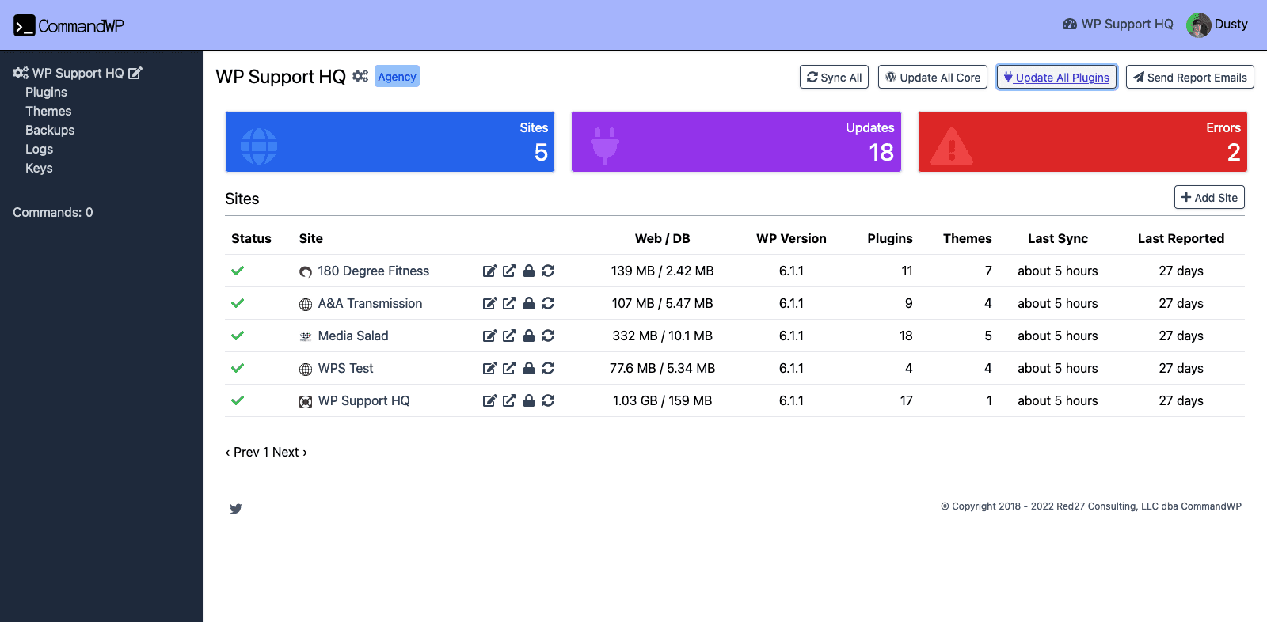Click the lock icon for Media Salad
Image resolution: width=1267 pixels, height=622 pixels.
[x=528, y=336]
